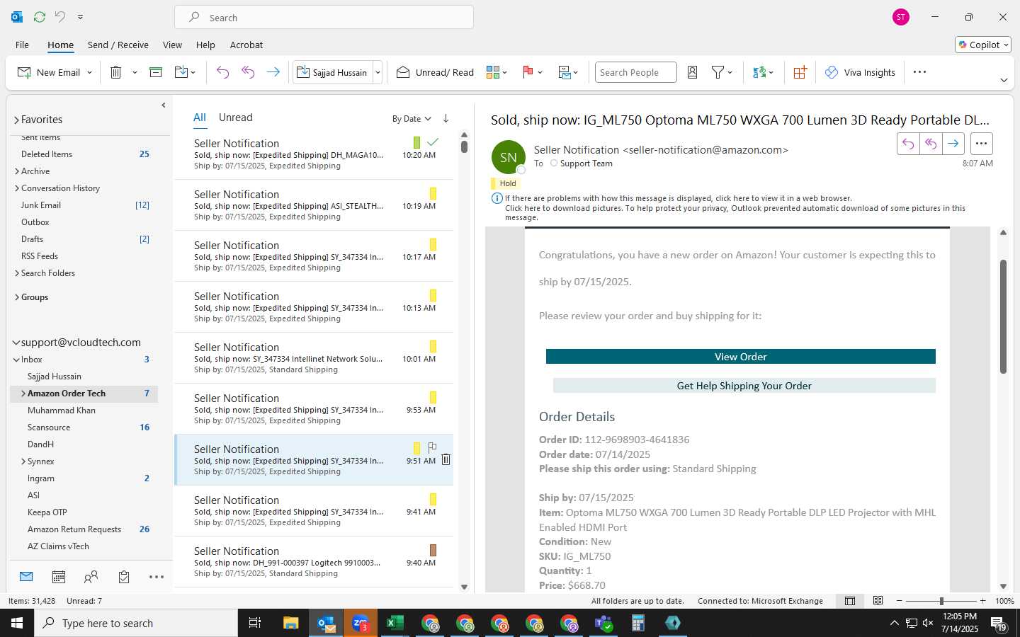Open Viva Insights
Image resolution: width=1020 pixels, height=637 pixels.
860,72
